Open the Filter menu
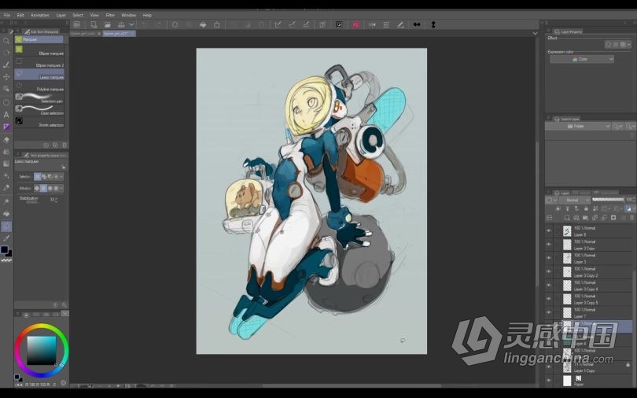637x398 pixels. tap(110, 15)
